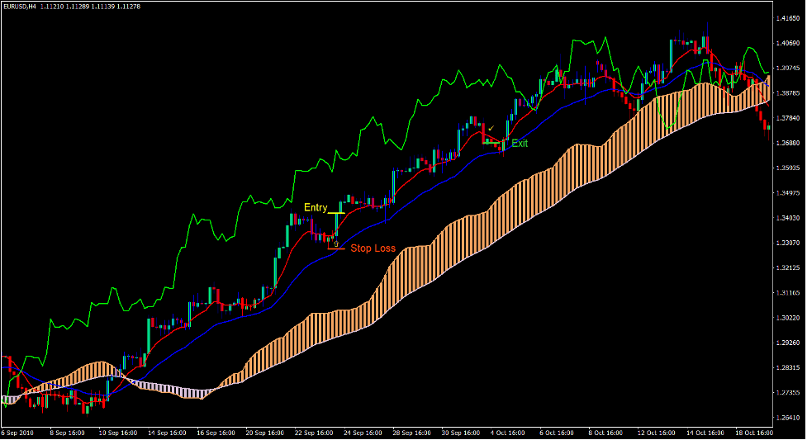Click the 1.41650 price axis label

[x=787, y=17]
